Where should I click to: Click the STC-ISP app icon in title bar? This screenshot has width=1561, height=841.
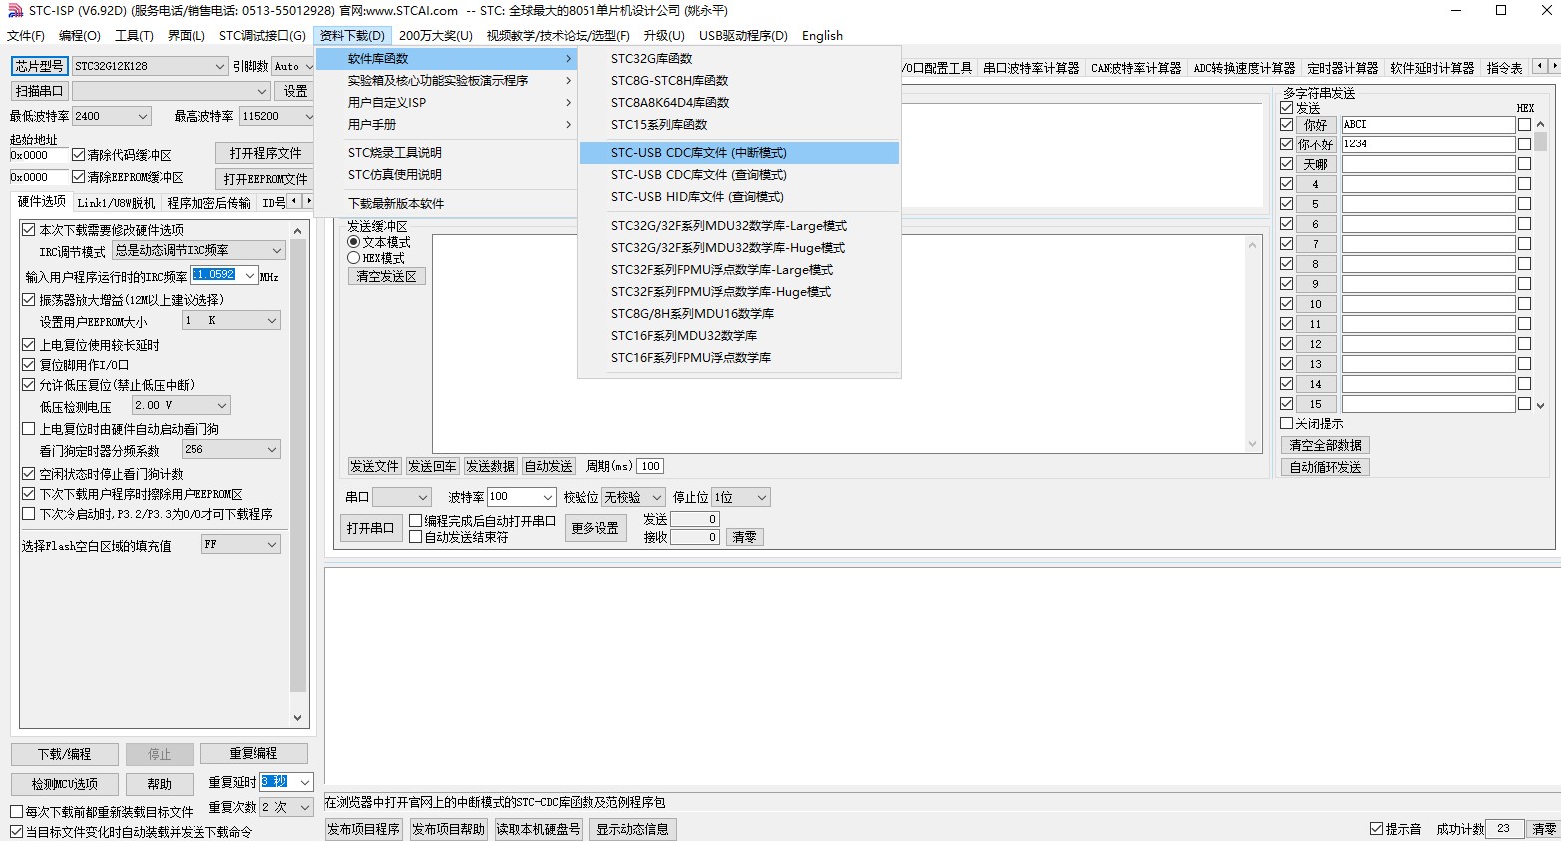tap(14, 11)
